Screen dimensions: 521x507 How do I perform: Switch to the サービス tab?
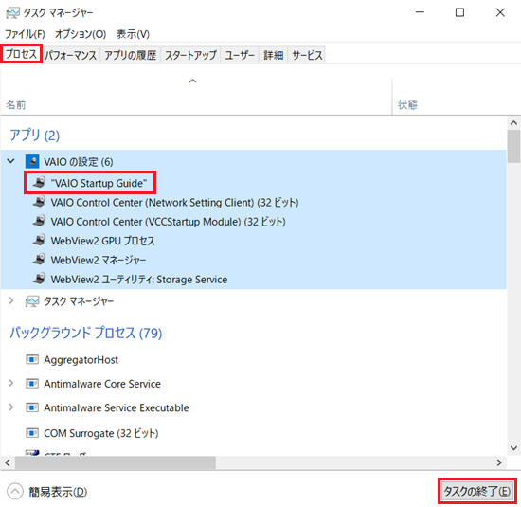tap(307, 55)
